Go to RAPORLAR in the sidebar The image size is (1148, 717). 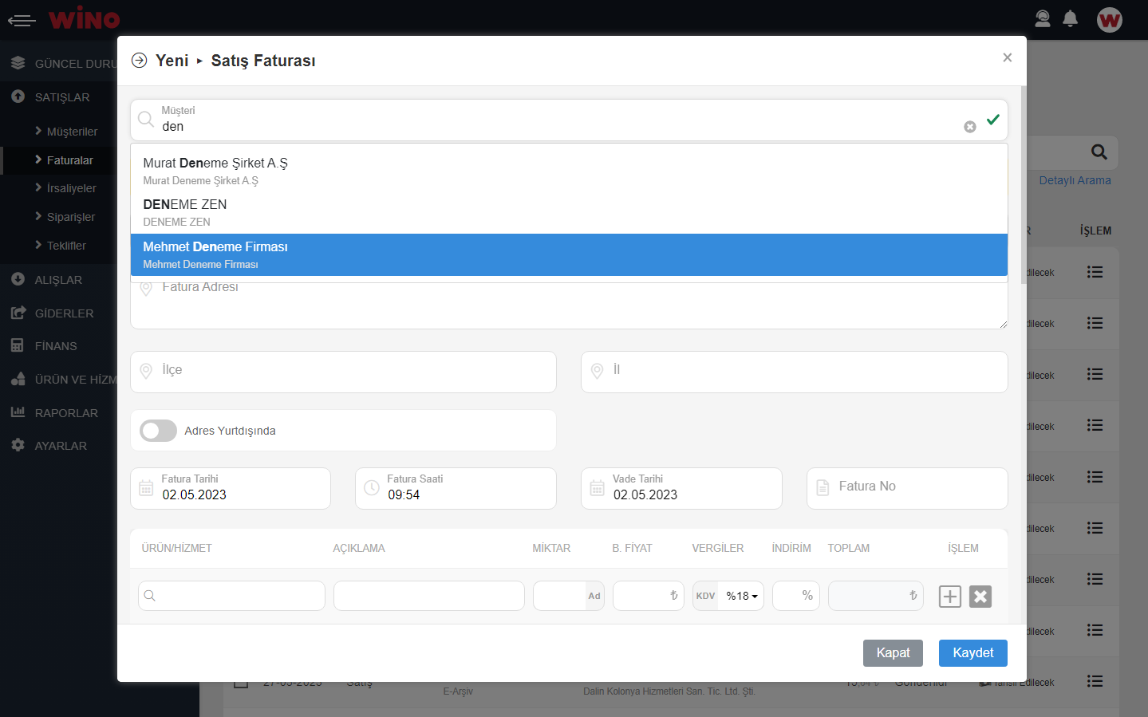coord(66,413)
